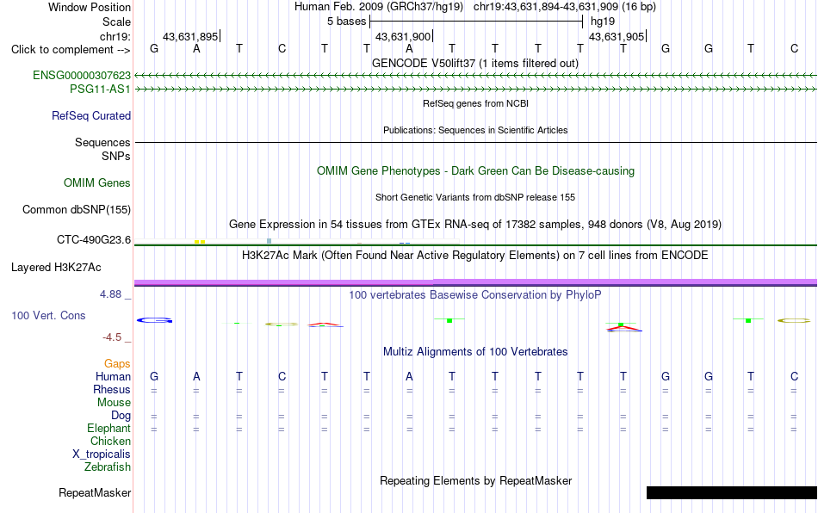This screenshot has height=513, width=818.
Task: Click the Gaps alignment label
Action: [117, 363]
